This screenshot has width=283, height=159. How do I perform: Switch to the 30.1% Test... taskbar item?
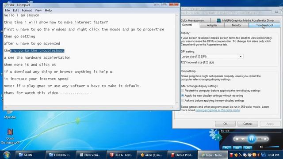(122, 155)
